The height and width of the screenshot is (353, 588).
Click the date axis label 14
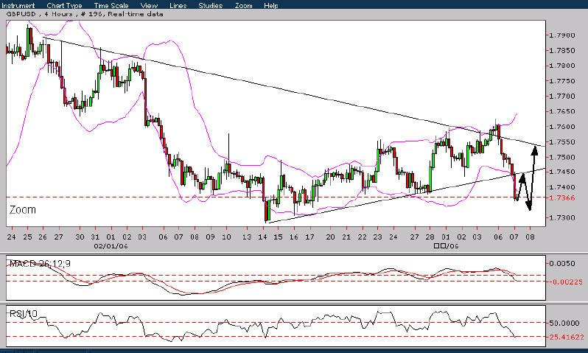(262, 237)
